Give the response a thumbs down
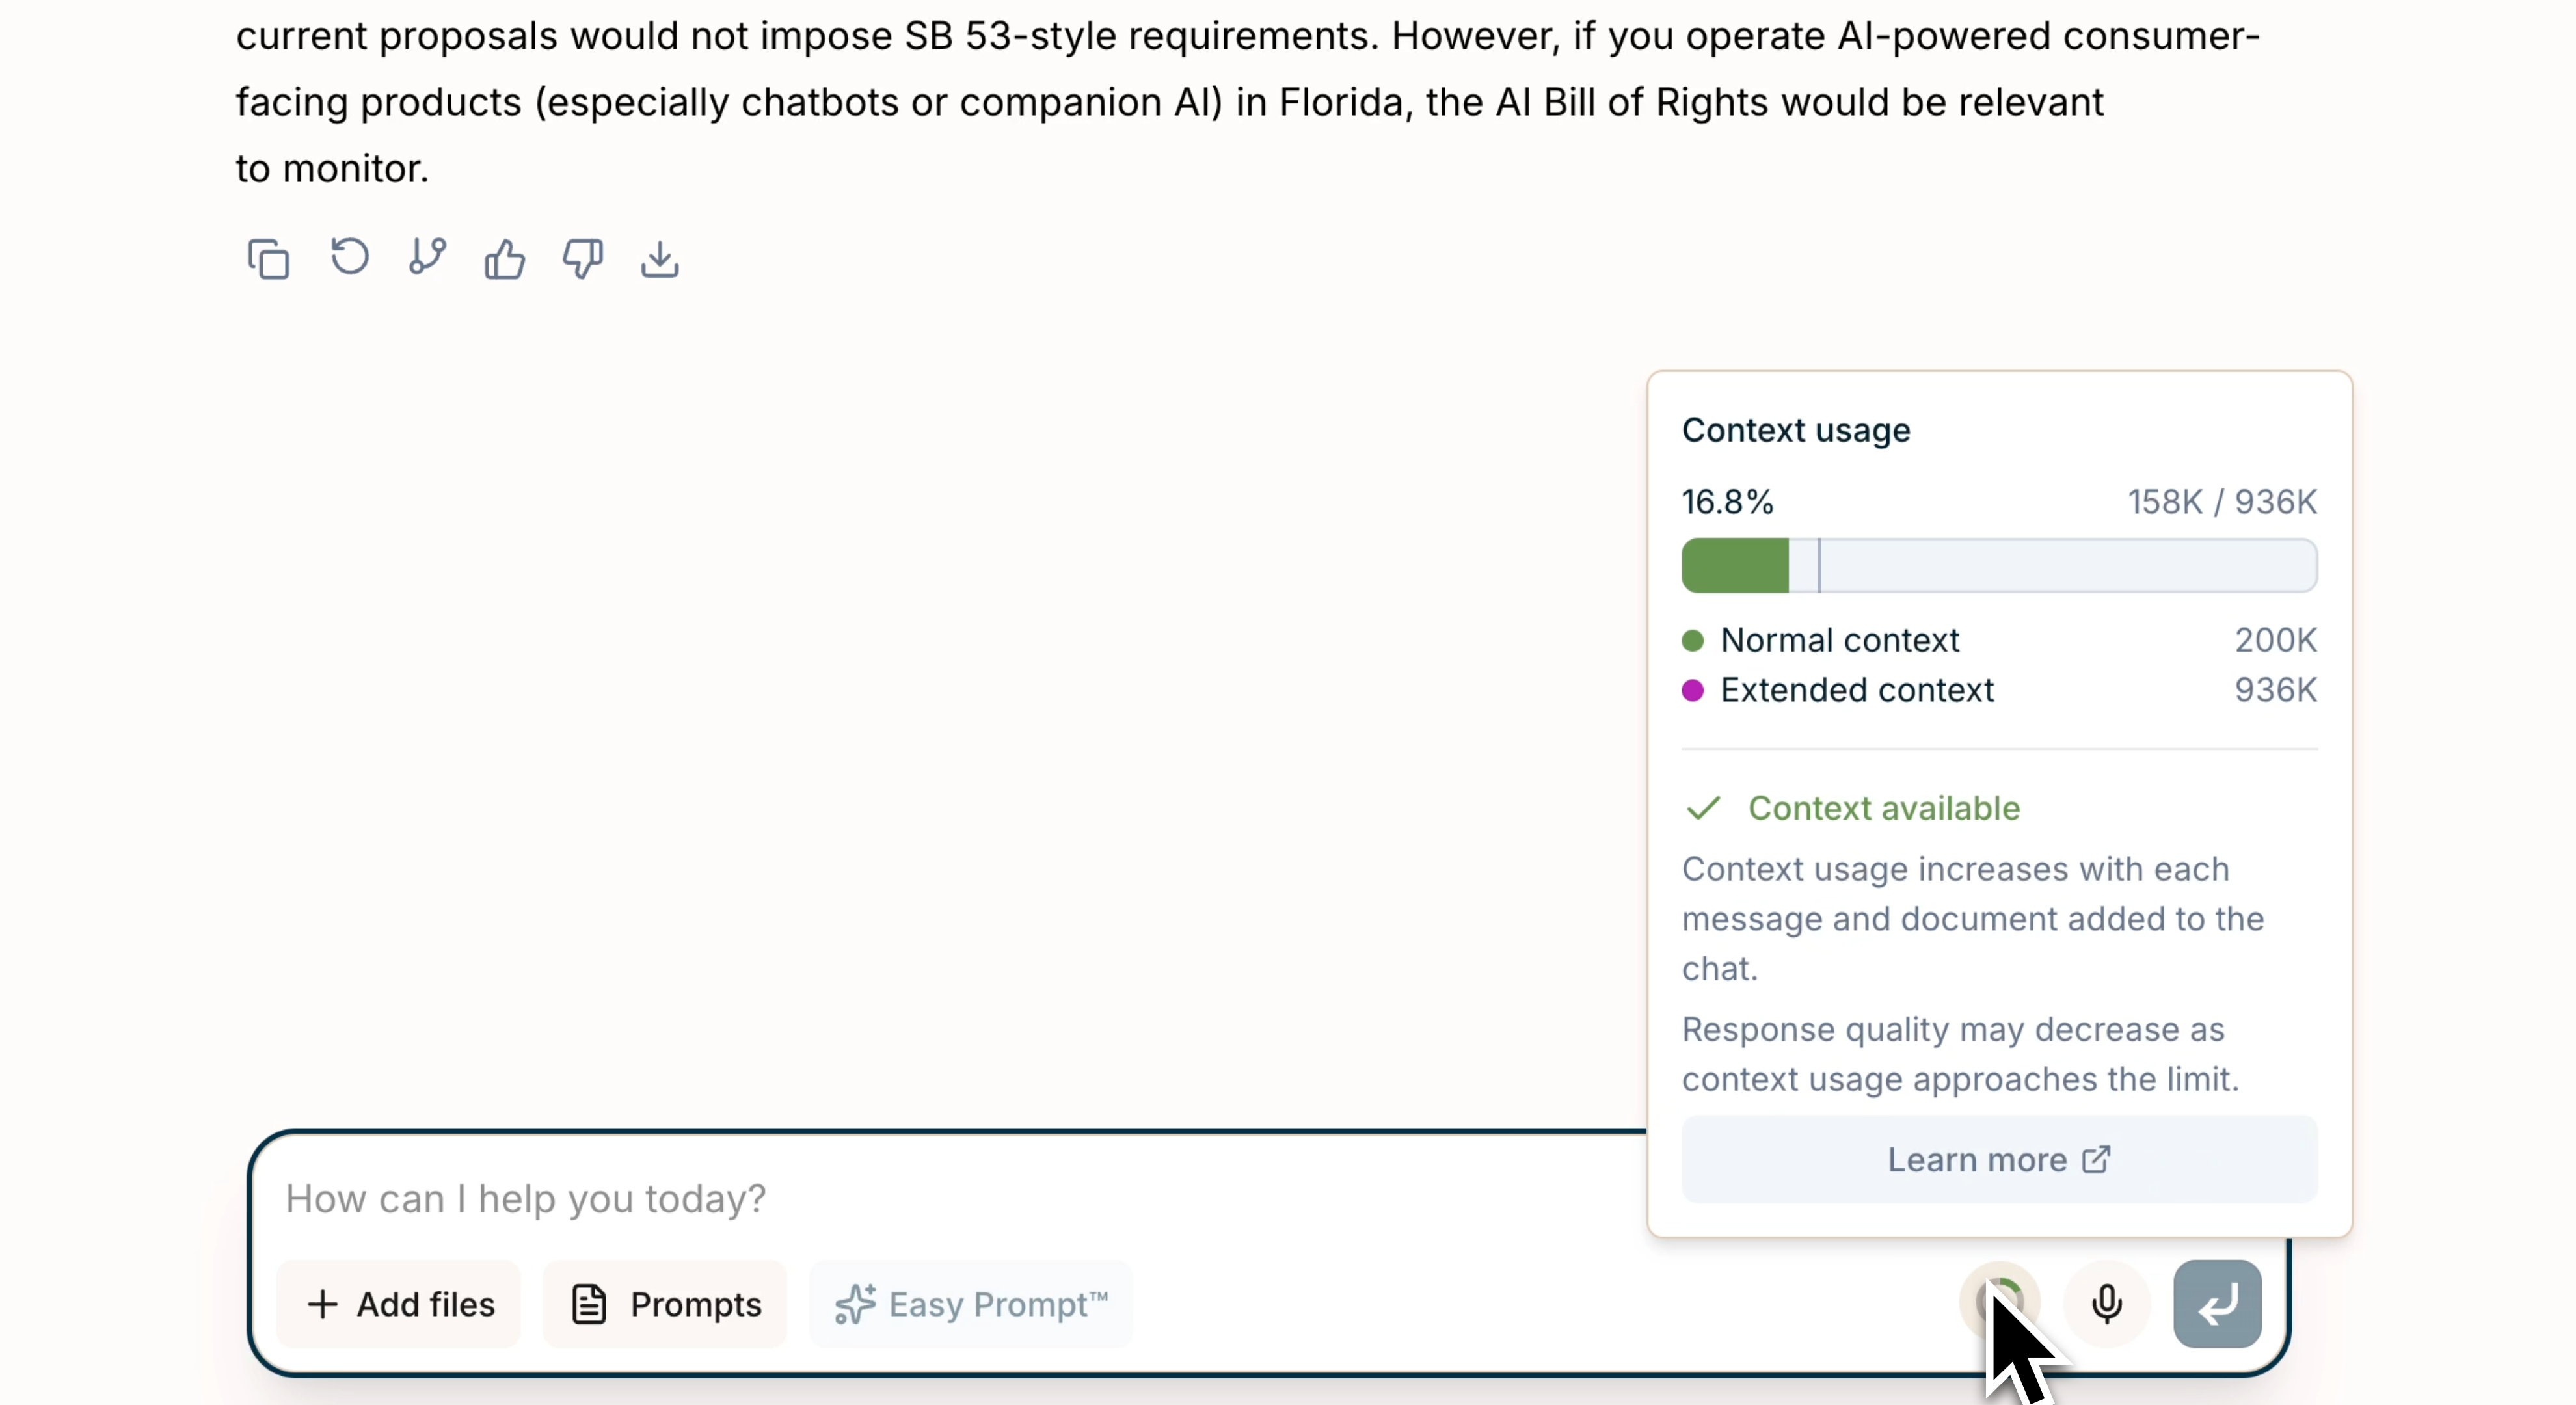This screenshot has height=1405, width=2576. [x=582, y=259]
